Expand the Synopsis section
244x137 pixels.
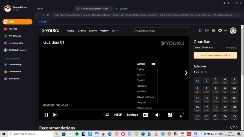(x=232, y=48)
